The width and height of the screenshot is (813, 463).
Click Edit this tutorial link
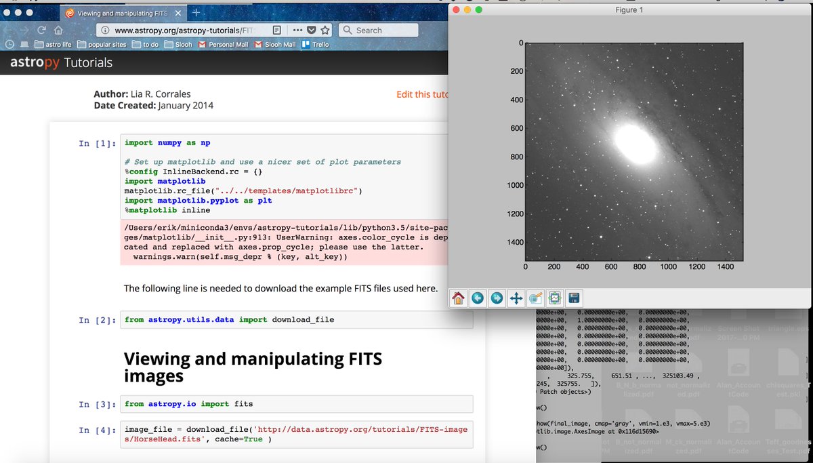point(423,94)
